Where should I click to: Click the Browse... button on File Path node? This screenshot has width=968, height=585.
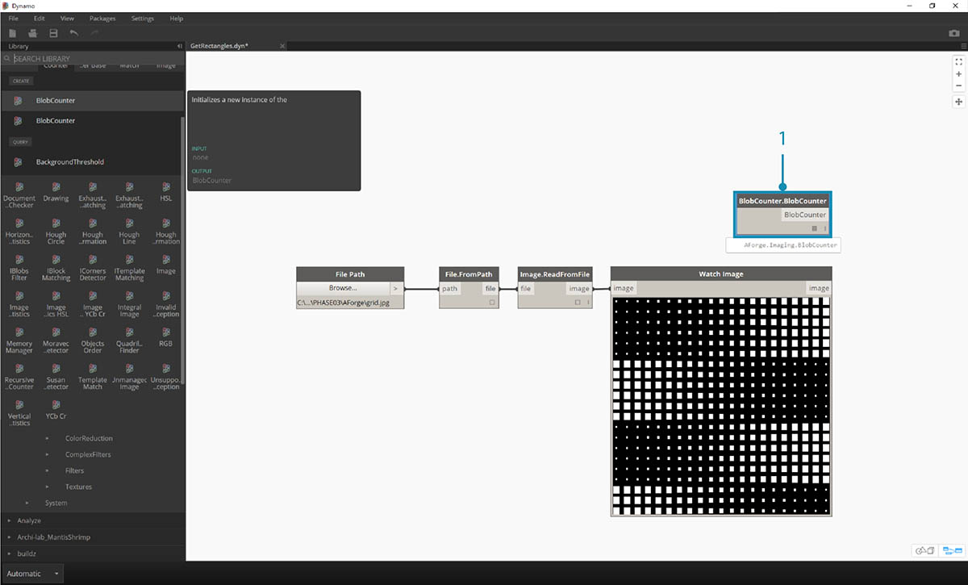[x=343, y=288]
